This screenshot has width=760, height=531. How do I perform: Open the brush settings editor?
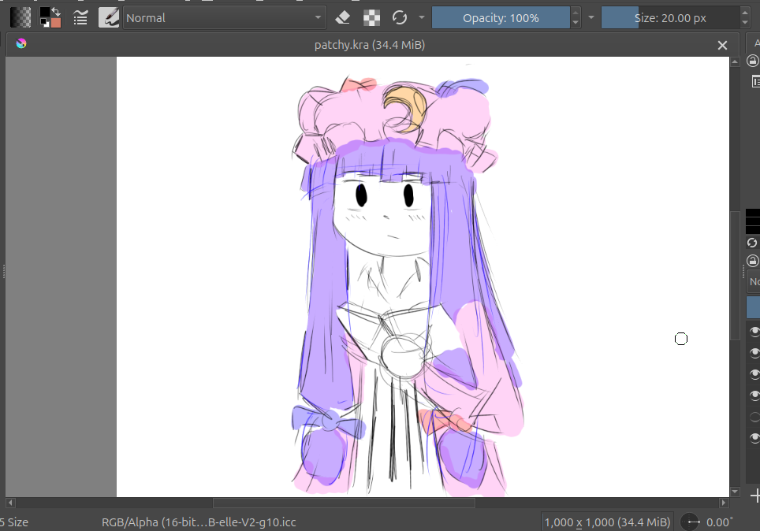pyautogui.click(x=80, y=18)
